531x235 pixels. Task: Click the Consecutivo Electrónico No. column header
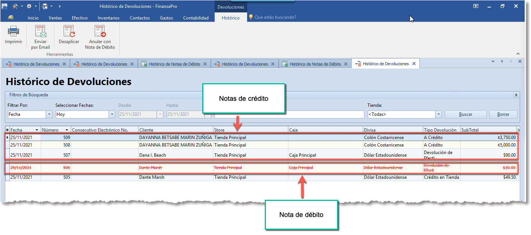click(104, 130)
